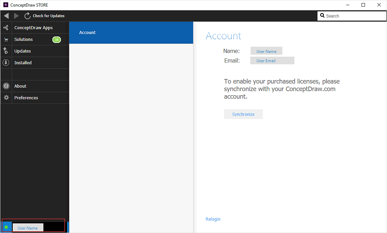Click the Preferences gear icon
The height and width of the screenshot is (233, 387).
coord(6,98)
